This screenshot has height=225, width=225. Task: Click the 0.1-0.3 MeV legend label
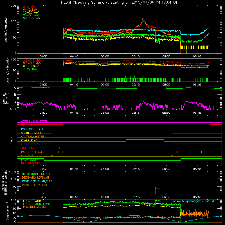[x=32, y=61]
